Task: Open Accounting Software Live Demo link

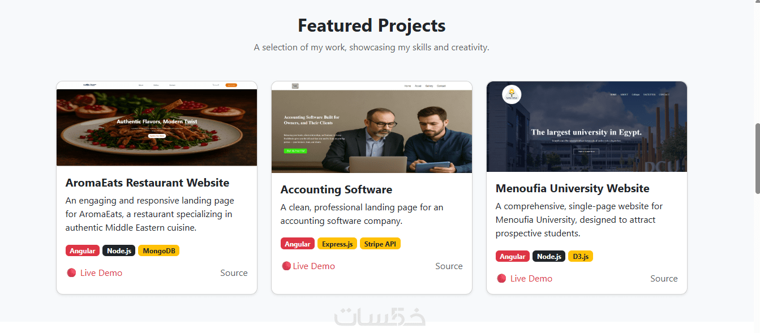Action: 314,266
